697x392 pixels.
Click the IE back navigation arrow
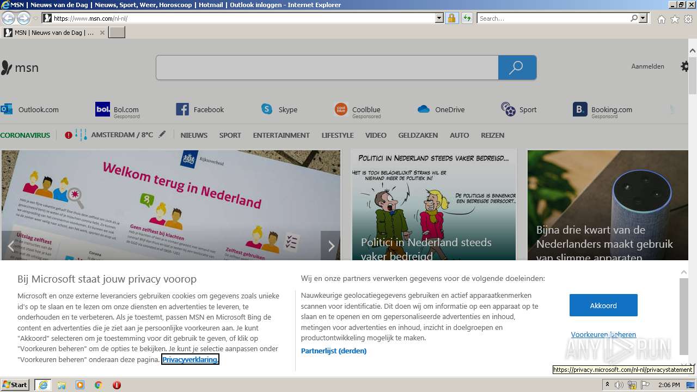tap(8, 19)
